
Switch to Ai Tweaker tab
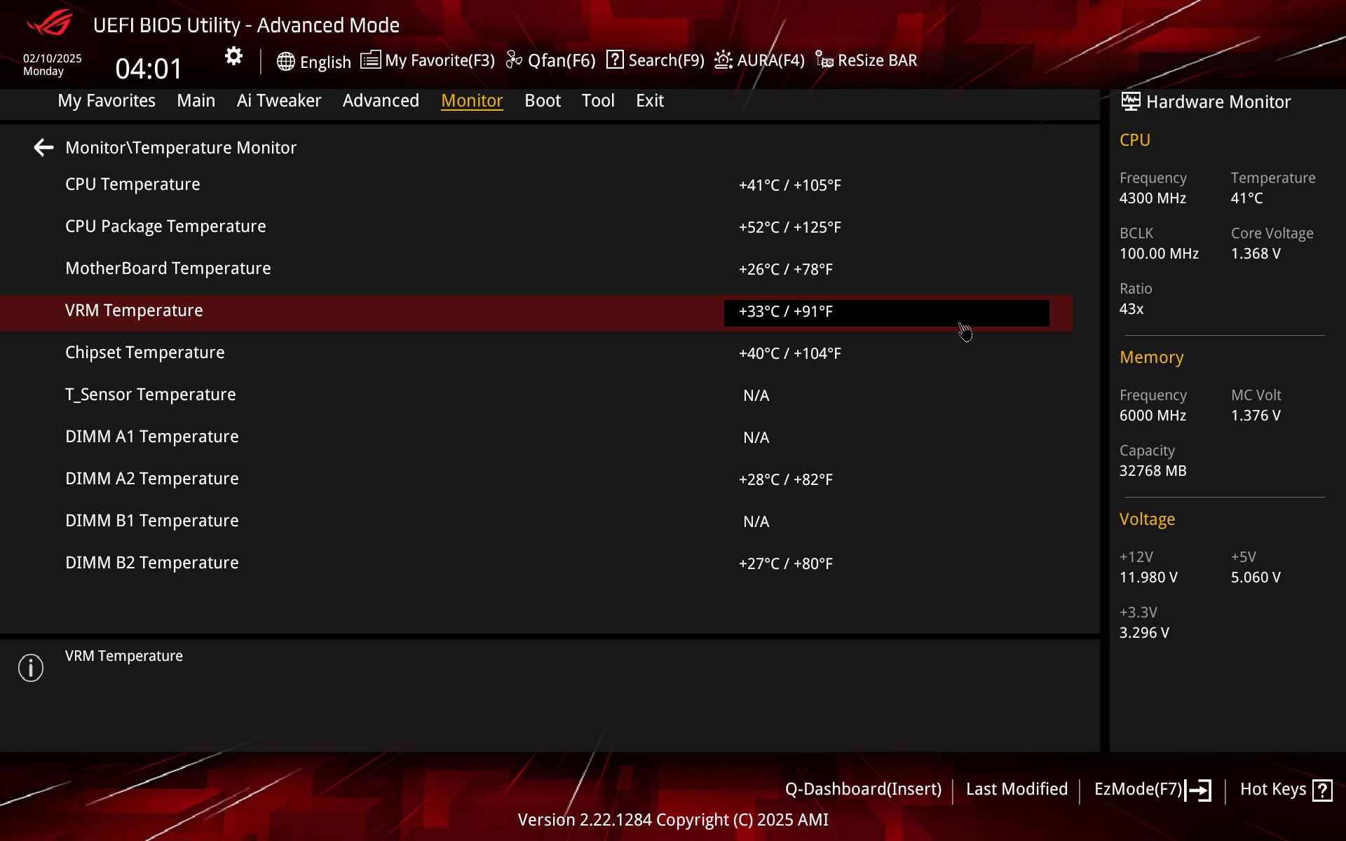(x=278, y=101)
